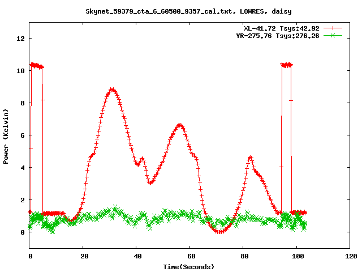Click the Time(Seconds) axis label
Image resolution: width=362 pixels, height=272 pixels.
pyautogui.click(x=188, y=267)
